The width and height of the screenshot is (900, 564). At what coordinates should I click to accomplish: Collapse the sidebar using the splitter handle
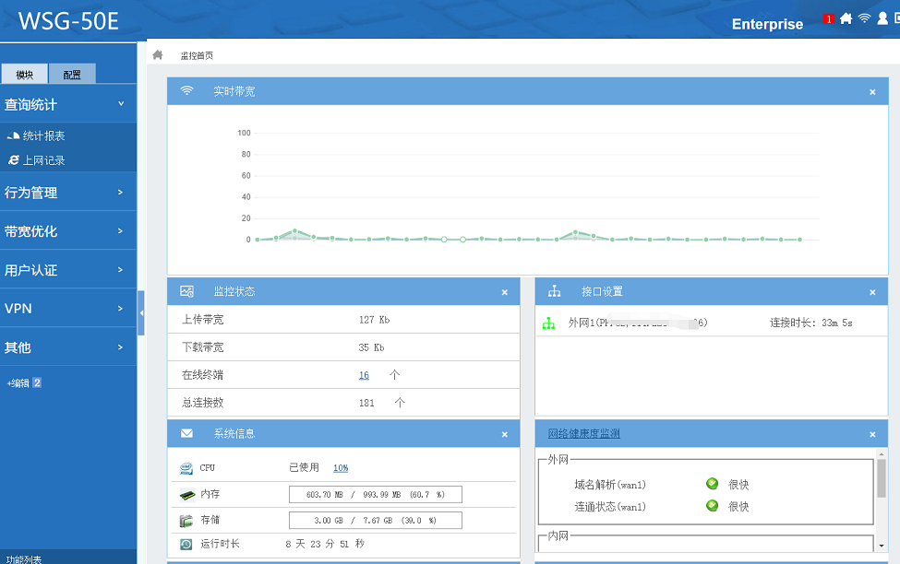pyautogui.click(x=141, y=314)
